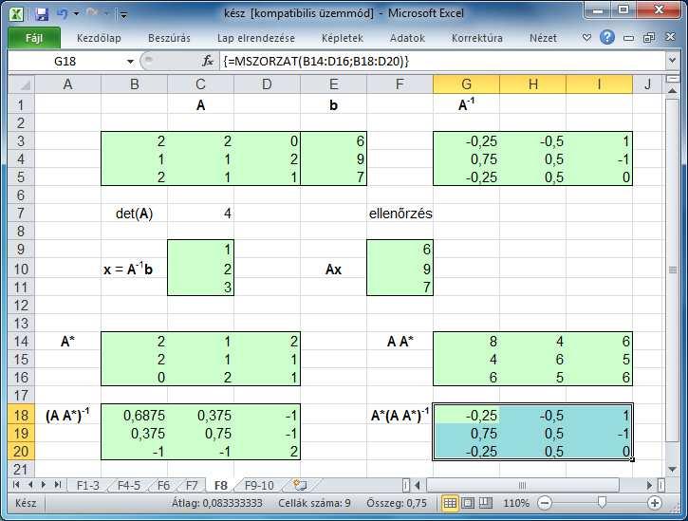Open the Korrektúra ribbon tab
This screenshot has width=688, height=521.
tap(477, 38)
